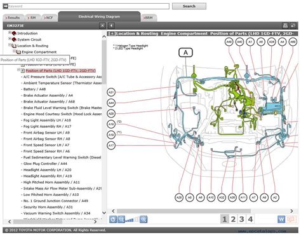Collapse the Engine Compartment node
The image size is (301, 236).
[x=14, y=51]
